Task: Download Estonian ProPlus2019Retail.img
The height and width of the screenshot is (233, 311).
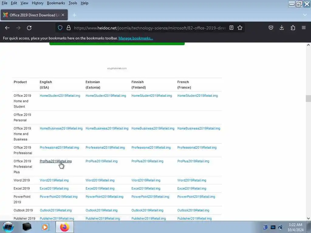Action: (101, 161)
